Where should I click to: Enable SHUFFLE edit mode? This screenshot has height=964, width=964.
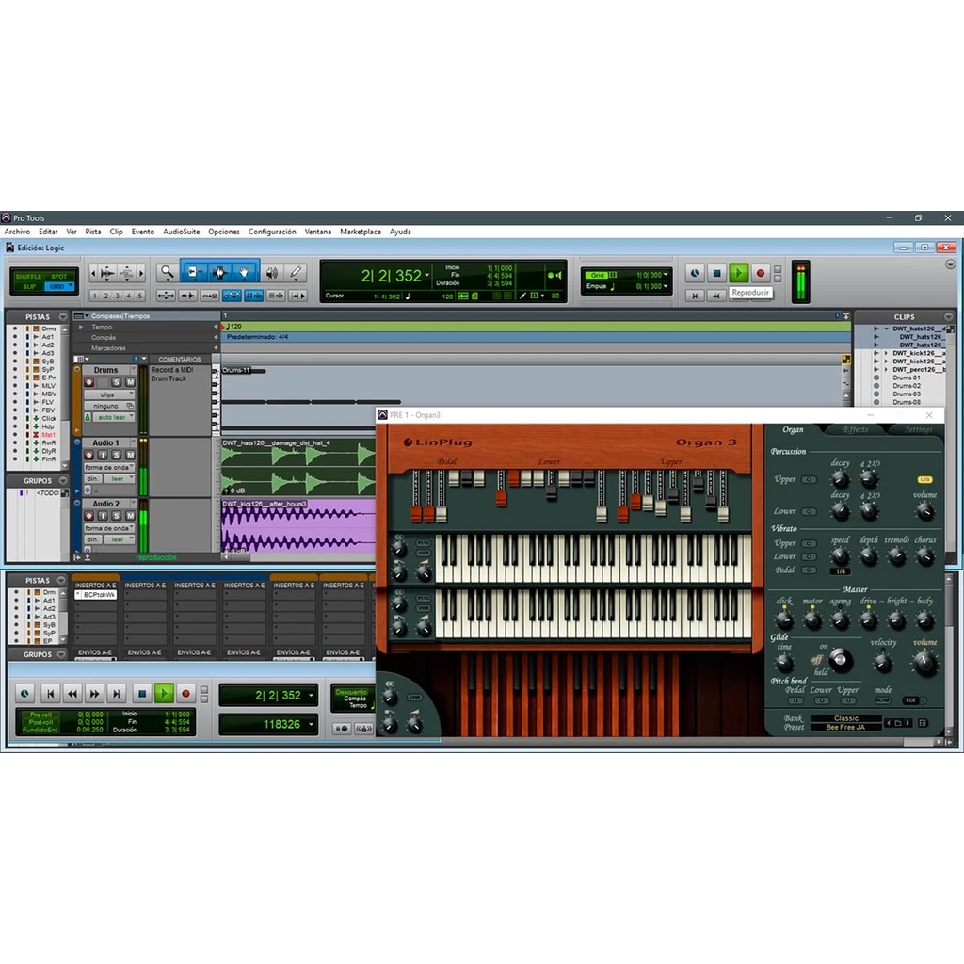(x=28, y=276)
